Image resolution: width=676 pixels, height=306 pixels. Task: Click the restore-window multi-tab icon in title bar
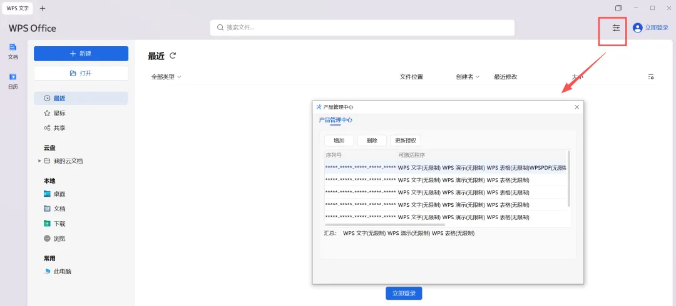[618, 8]
